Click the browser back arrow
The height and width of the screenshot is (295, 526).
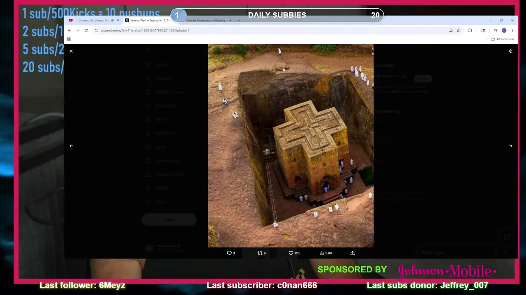click(x=69, y=30)
